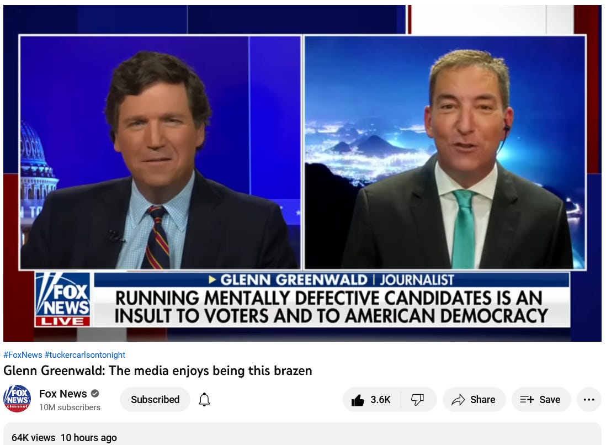Click the Save to playlist icon
Screen dimensions: 606x445
click(527, 400)
